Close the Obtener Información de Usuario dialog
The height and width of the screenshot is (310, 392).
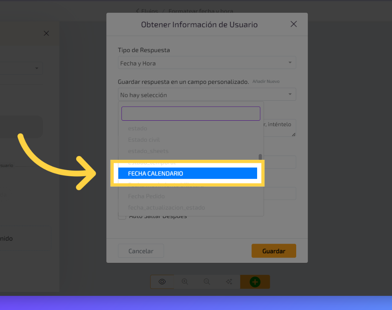tap(294, 24)
